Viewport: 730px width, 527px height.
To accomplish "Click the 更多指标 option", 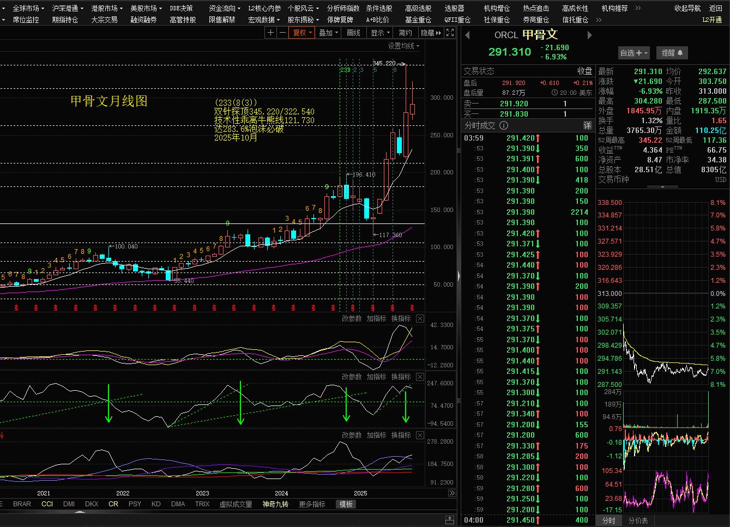I will point(312,504).
